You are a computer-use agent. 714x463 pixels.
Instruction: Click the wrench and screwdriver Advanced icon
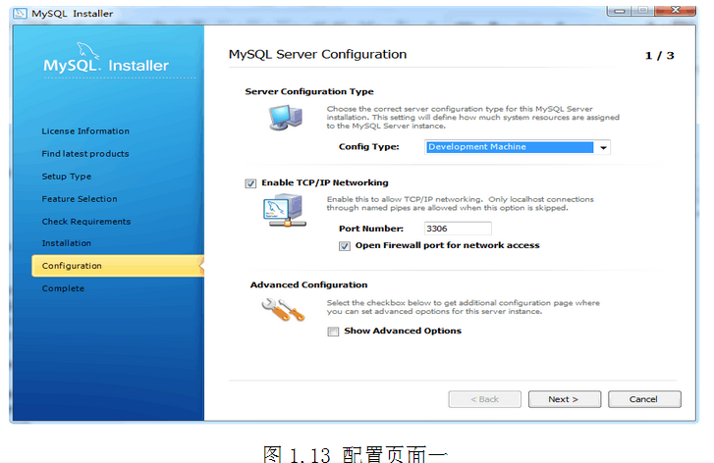[x=283, y=310]
